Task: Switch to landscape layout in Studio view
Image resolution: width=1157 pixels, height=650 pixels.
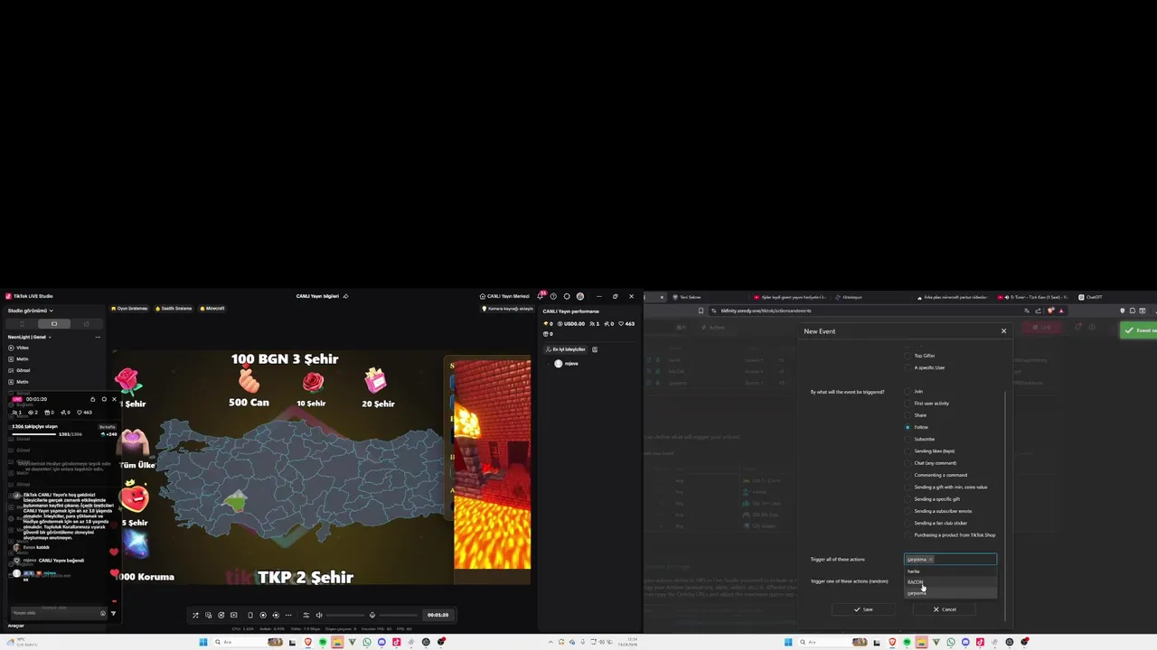Action: click(x=53, y=323)
